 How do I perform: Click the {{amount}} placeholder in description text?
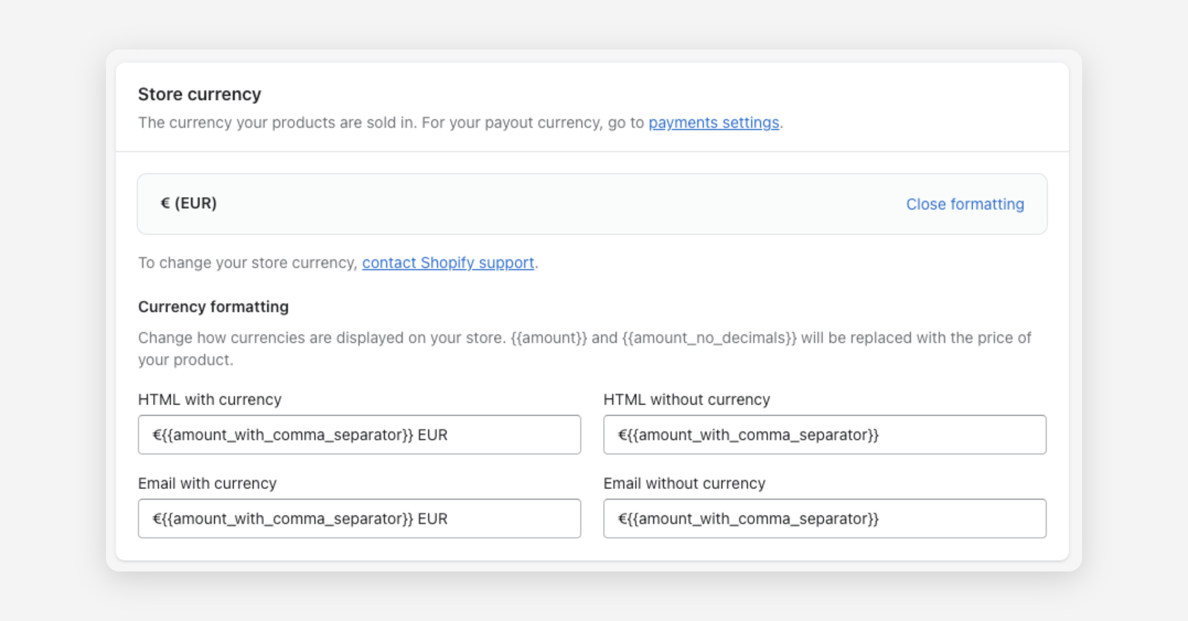click(x=548, y=338)
